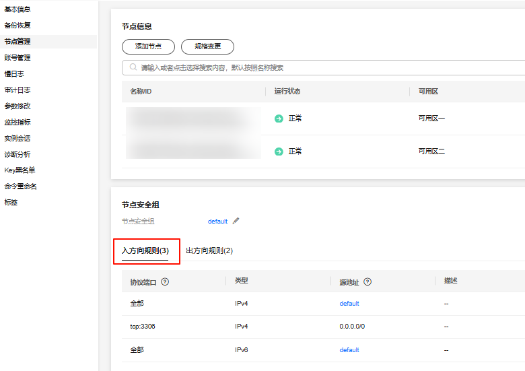Image resolution: width=525 pixels, height=371 pixels.
Task: Click the 添加节点 button
Action: tap(148, 46)
